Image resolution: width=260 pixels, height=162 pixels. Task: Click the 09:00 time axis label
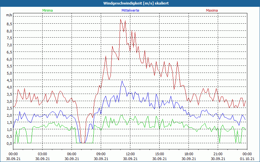(x=101, y=154)
